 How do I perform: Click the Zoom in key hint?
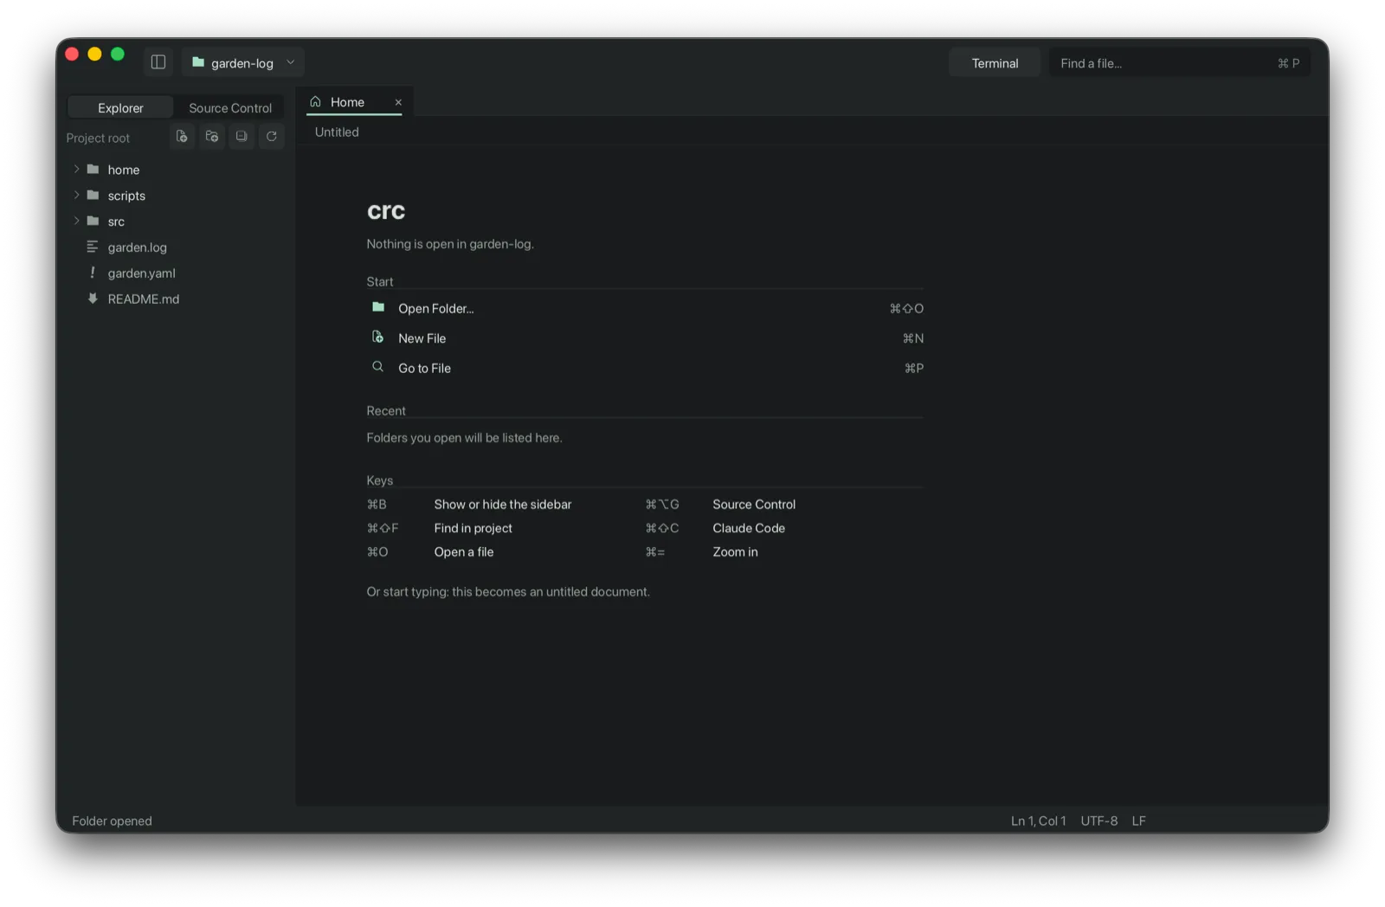[x=735, y=552]
